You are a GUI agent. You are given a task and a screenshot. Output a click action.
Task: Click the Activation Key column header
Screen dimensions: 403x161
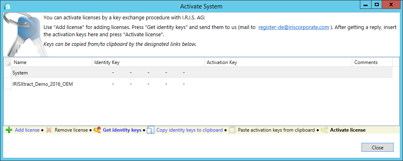[x=278, y=62]
